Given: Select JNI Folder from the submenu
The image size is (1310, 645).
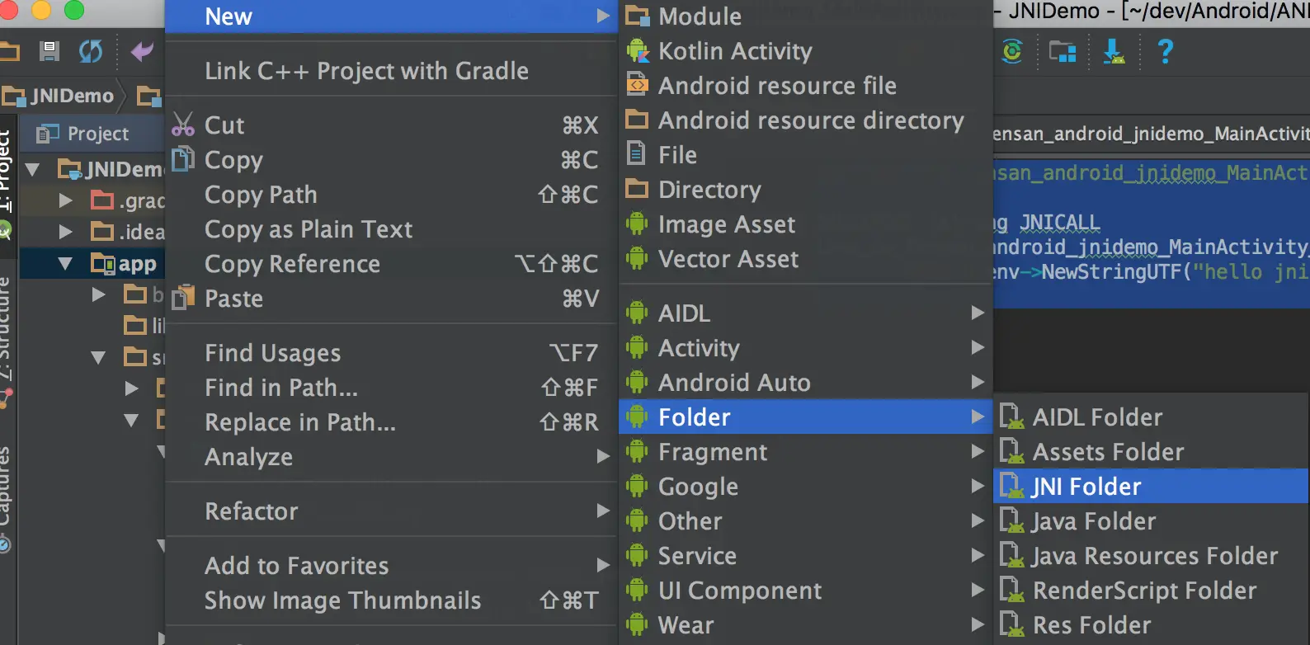Looking at the screenshot, I should pyautogui.click(x=1086, y=487).
